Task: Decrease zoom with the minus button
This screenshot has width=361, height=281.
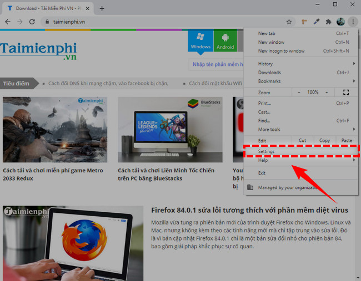Action: [299, 93]
